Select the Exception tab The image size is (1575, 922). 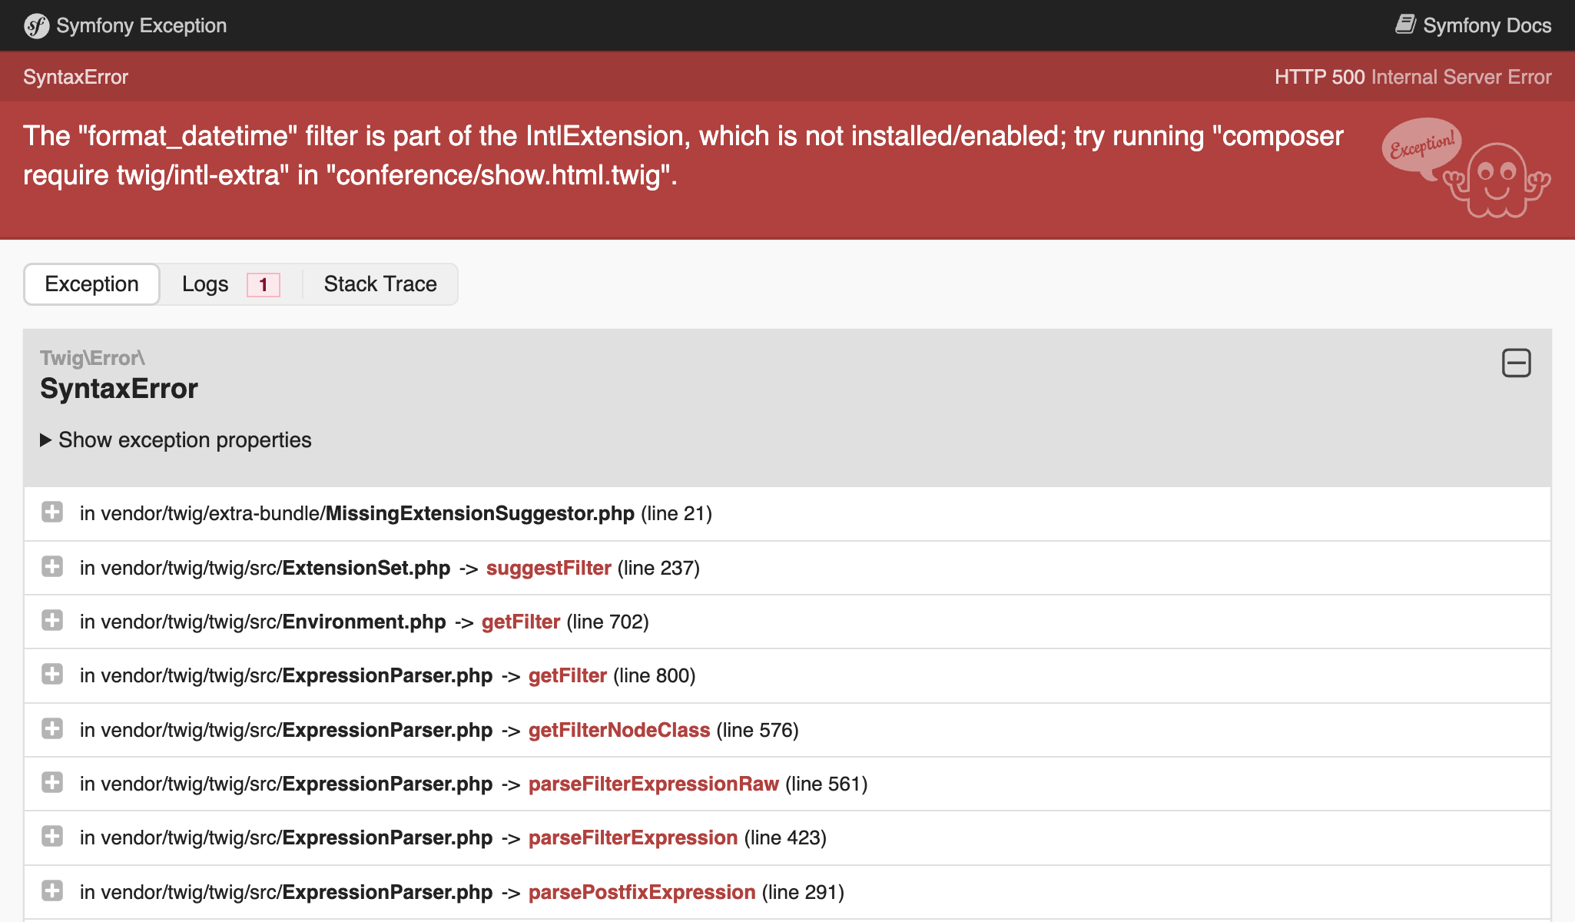91,284
